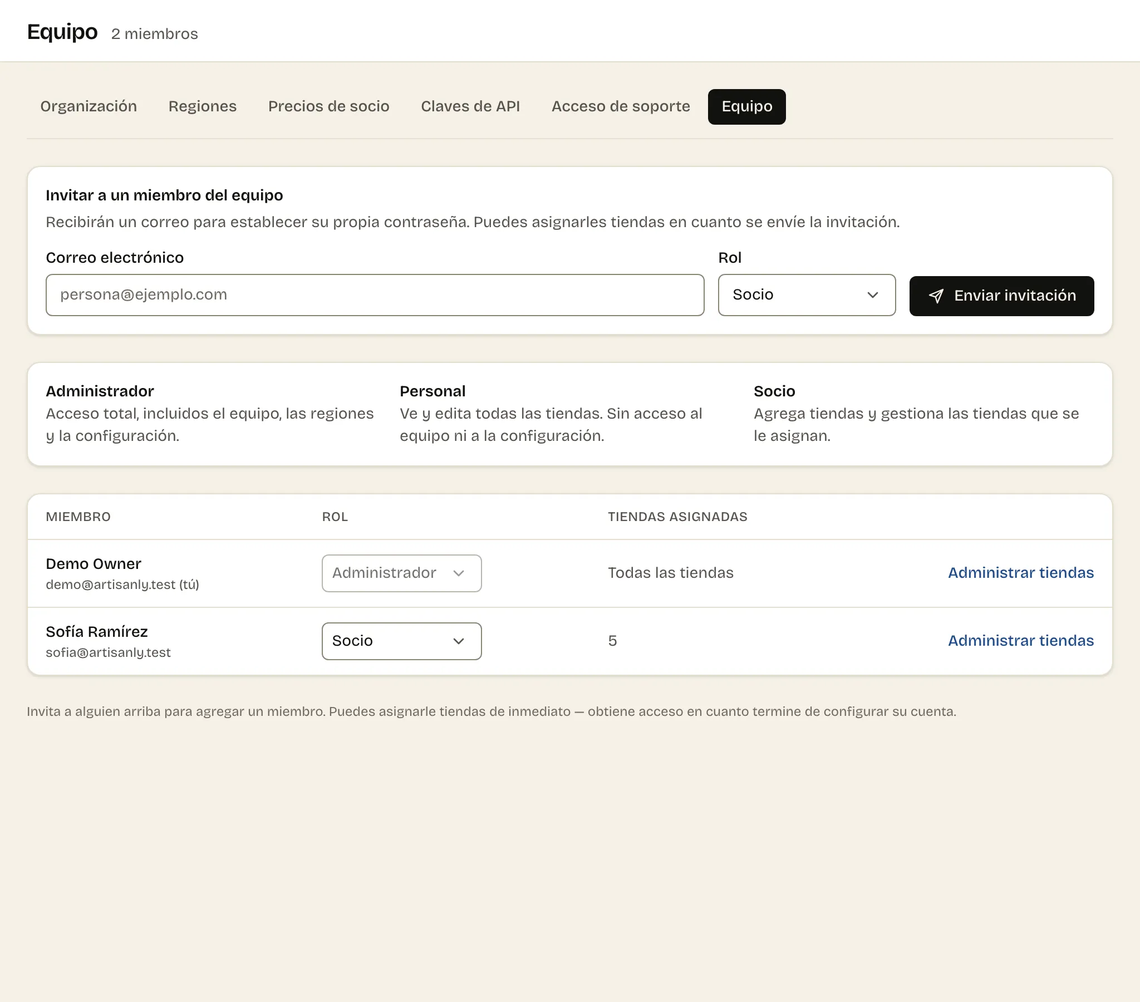Focus the Correo electrónico input field

click(375, 294)
